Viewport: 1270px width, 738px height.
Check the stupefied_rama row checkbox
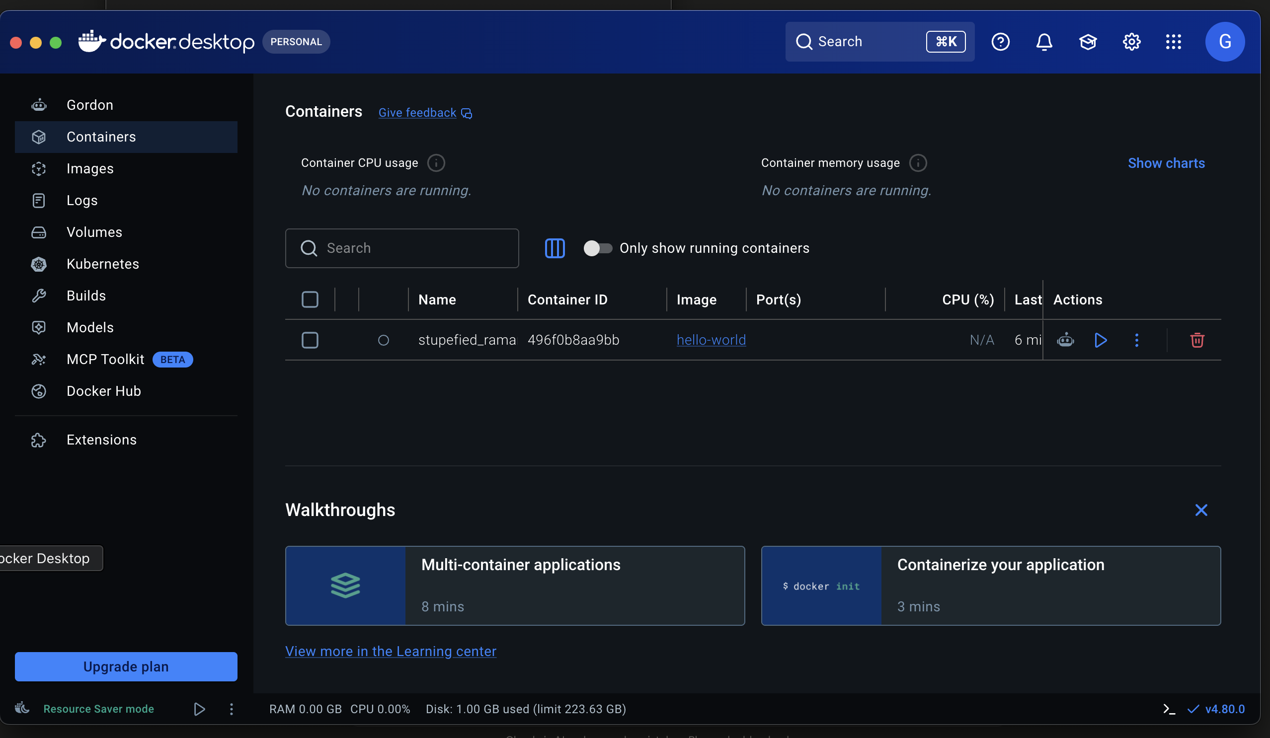pos(310,340)
